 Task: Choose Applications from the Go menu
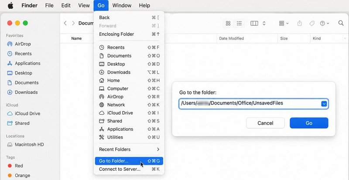point(129,129)
